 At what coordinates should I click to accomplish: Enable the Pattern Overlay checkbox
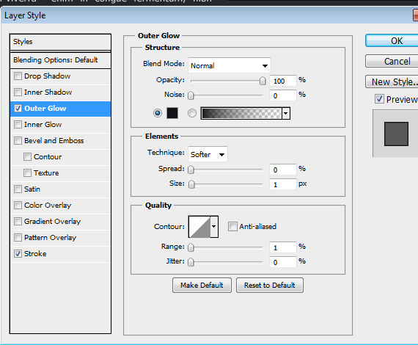coord(18,238)
